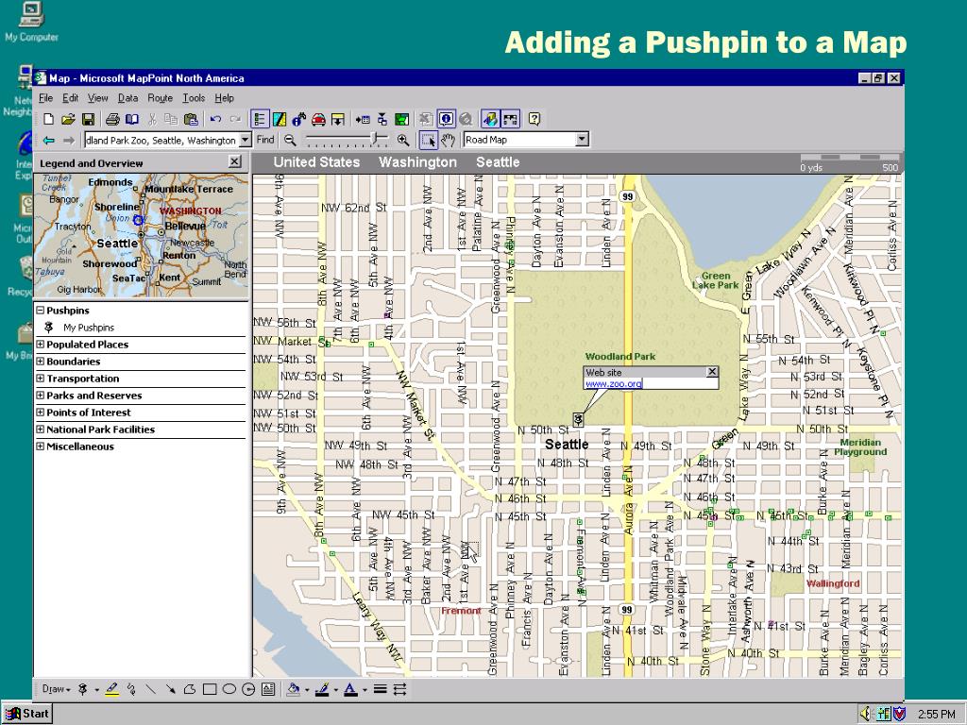Screen dimensions: 967x725
Task: Select the Oval drawing tool
Action: [x=229, y=689]
